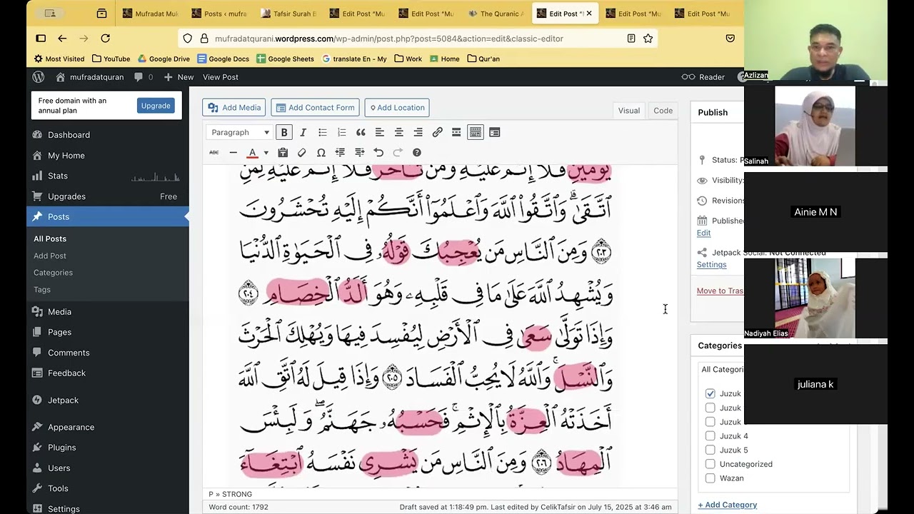Viewport: 914px width, 514px height.
Task: Toggle bold formatting in editor toolbar
Action: (284, 132)
